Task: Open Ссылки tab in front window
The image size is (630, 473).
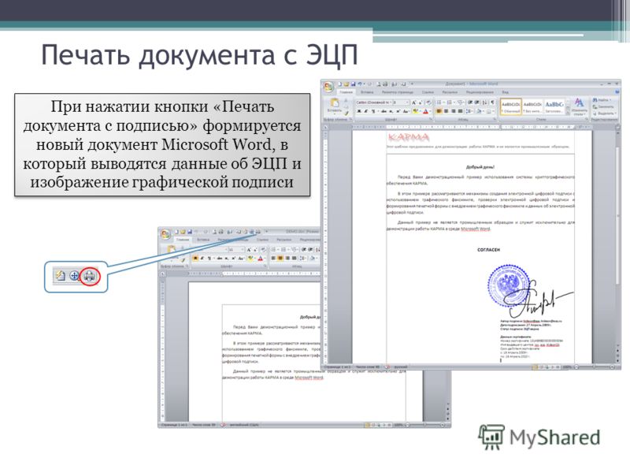Action: coord(428,92)
